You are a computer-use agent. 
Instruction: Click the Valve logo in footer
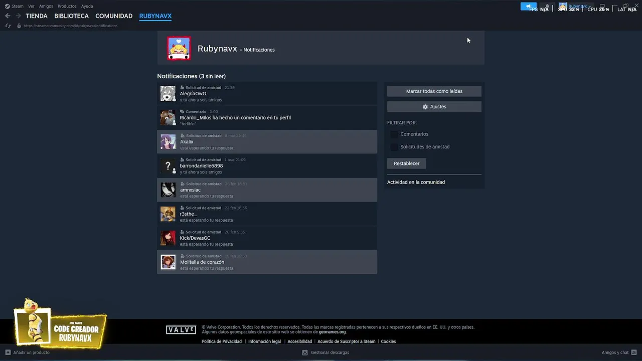181,329
